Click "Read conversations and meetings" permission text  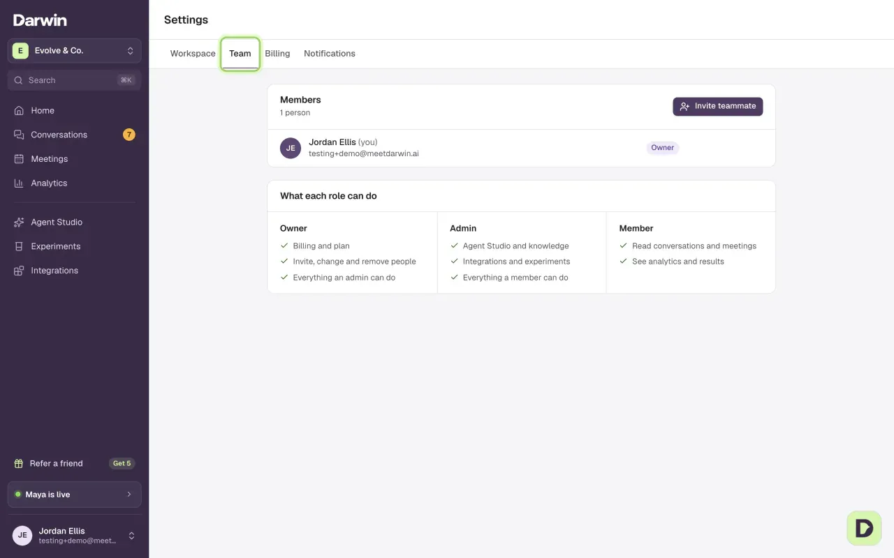pyautogui.click(x=694, y=246)
